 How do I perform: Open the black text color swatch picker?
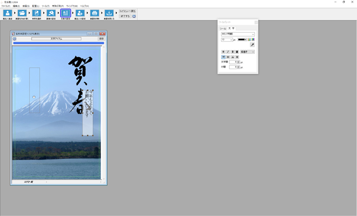tap(242, 39)
